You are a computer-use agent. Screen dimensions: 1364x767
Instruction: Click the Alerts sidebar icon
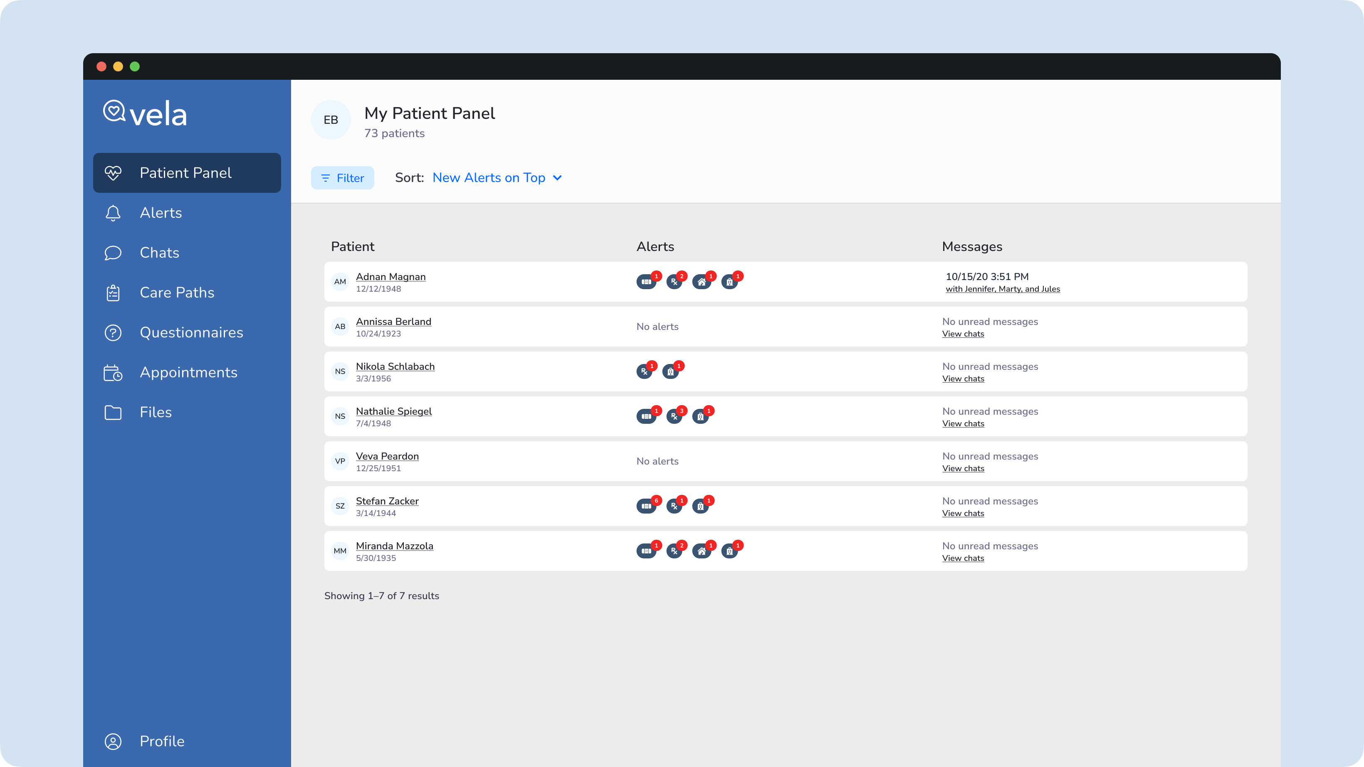point(112,213)
